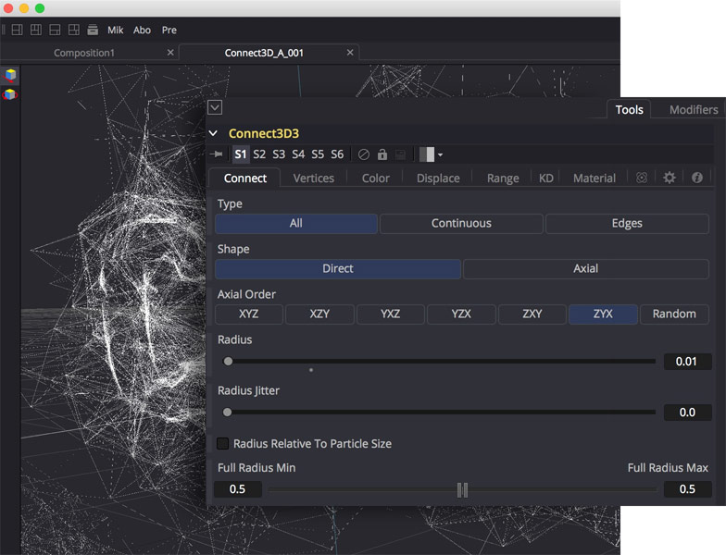
Task: Open the Material tab
Action: 595,178
